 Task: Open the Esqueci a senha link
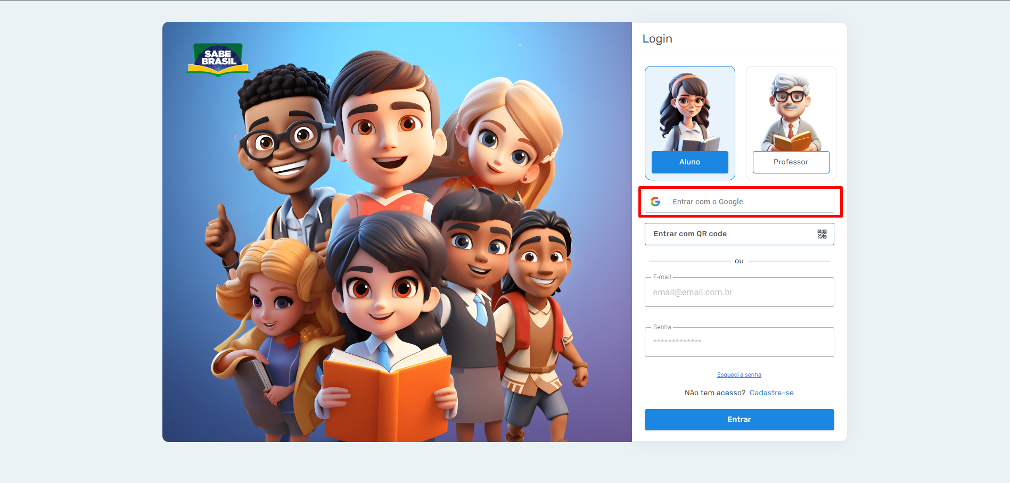click(x=739, y=374)
